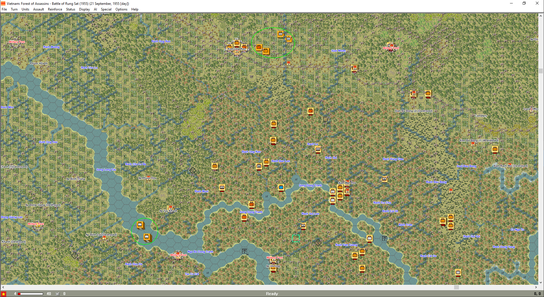Click the Phuoc Khanh map label
Screen dimensions: 544x297
39,63
